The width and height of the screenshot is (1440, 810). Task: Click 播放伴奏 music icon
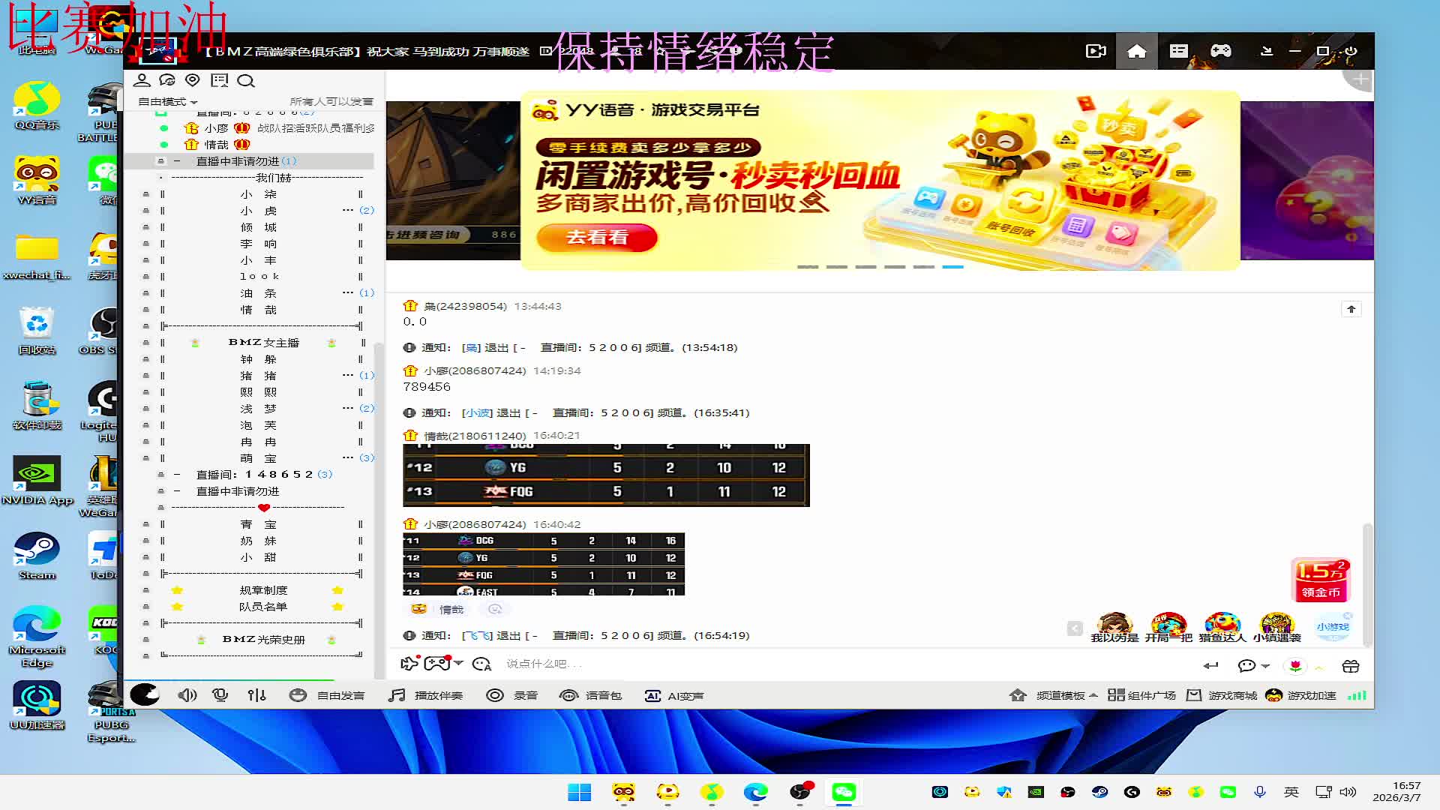click(x=397, y=695)
